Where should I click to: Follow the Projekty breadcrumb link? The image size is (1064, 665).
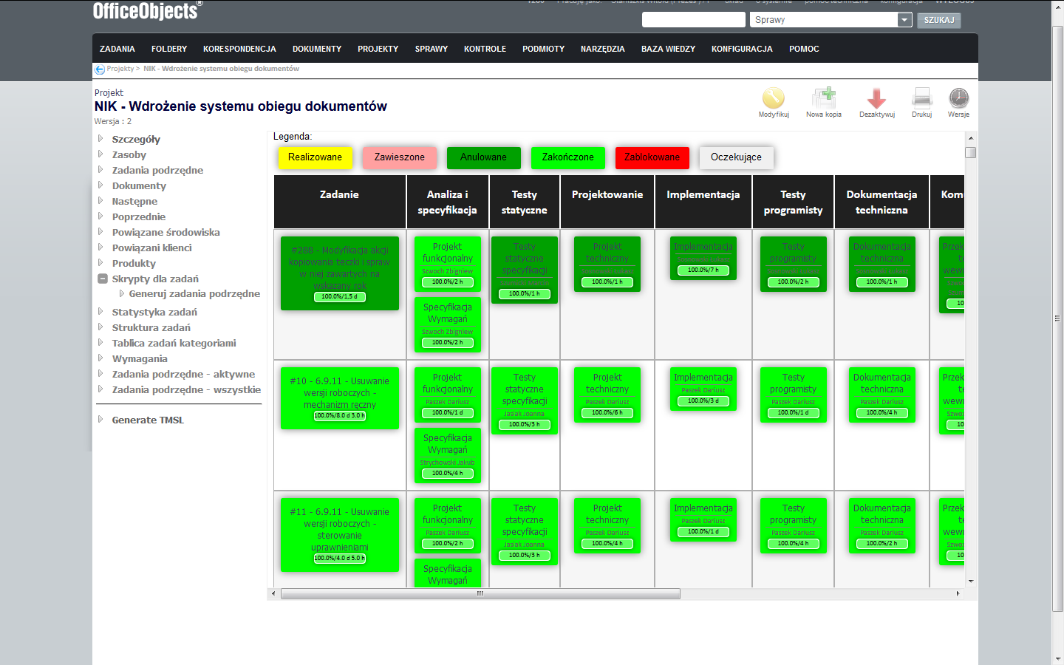(x=120, y=69)
